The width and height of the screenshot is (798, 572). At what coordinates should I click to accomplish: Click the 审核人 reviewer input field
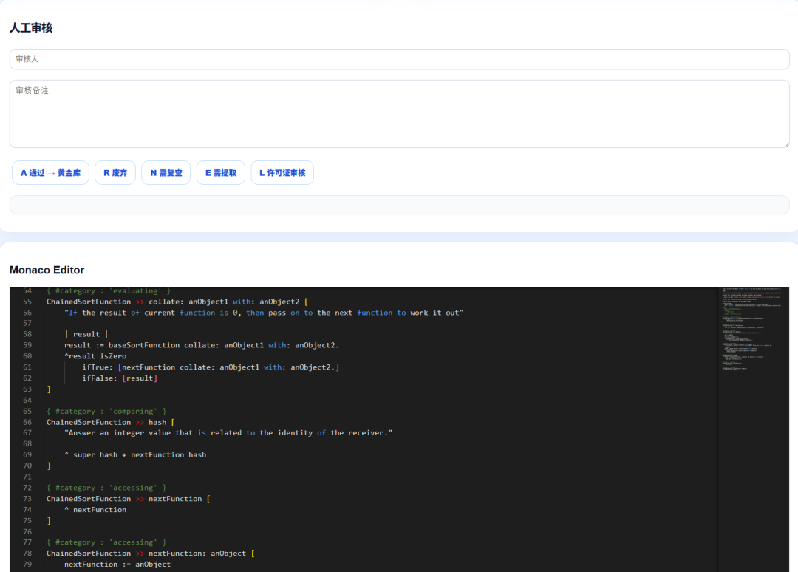click(x=399, y=59)
